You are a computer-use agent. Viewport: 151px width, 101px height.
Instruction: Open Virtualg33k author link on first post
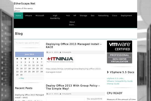(67, 52)
